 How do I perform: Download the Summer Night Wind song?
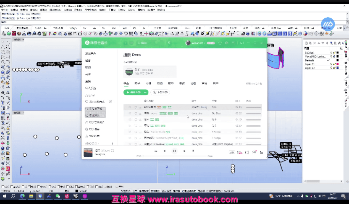140,138
